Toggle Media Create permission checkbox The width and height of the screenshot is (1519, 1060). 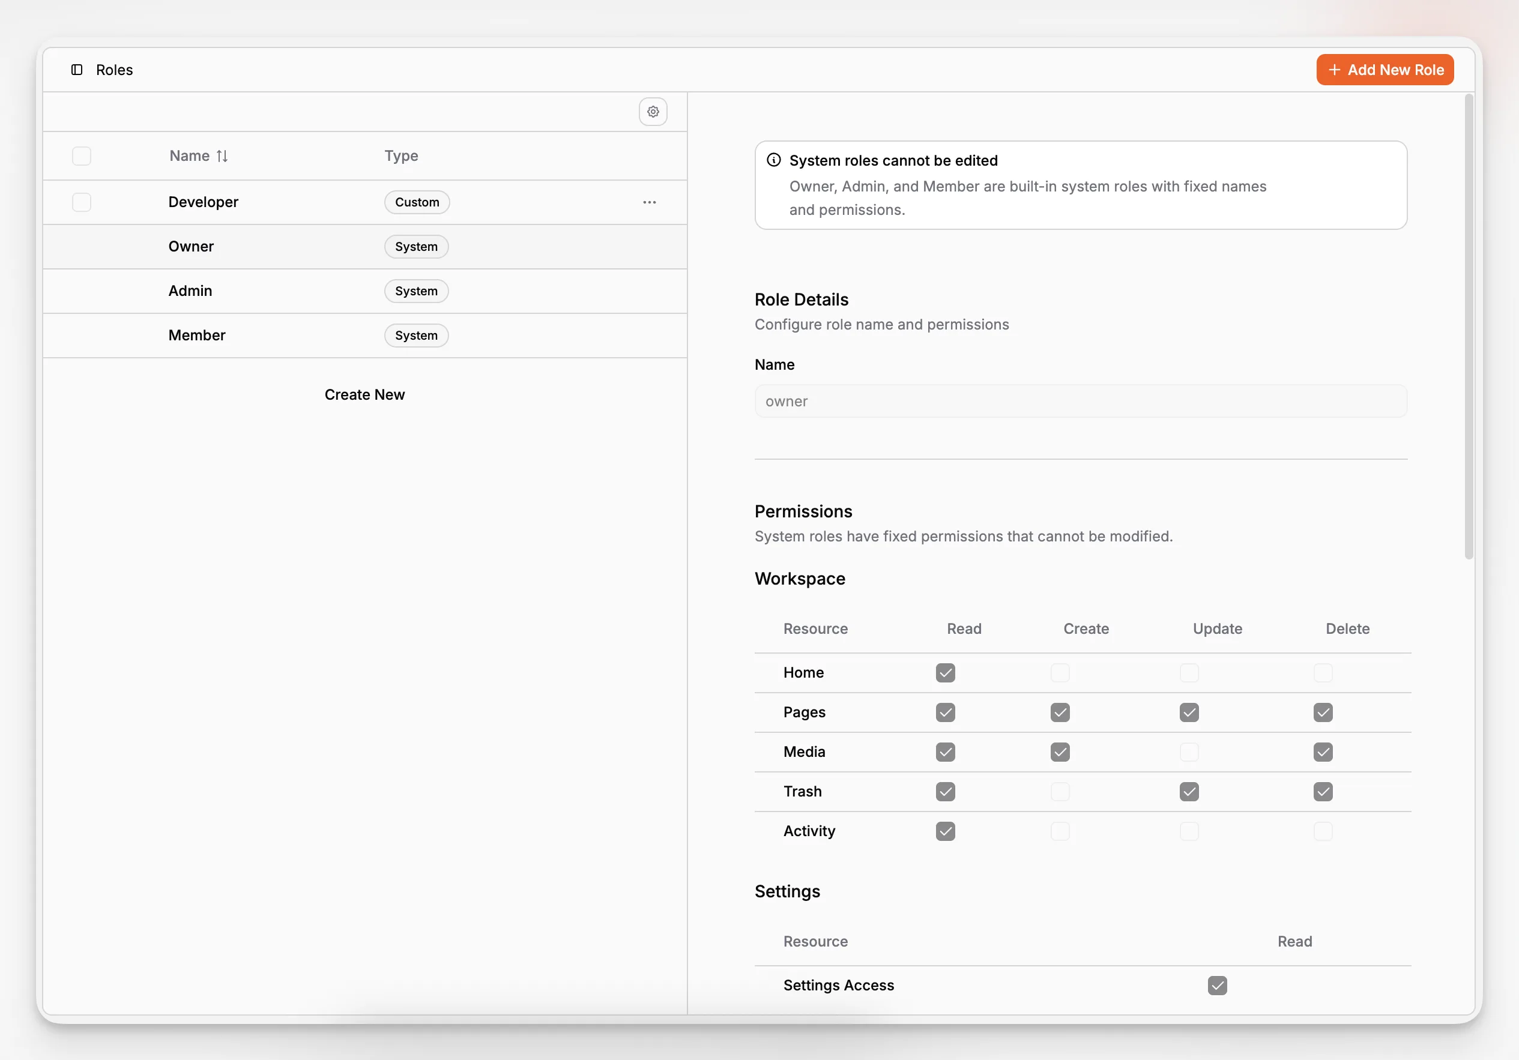coord(1059,752)
